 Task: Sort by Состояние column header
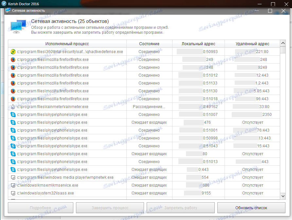tap(149, 44)
